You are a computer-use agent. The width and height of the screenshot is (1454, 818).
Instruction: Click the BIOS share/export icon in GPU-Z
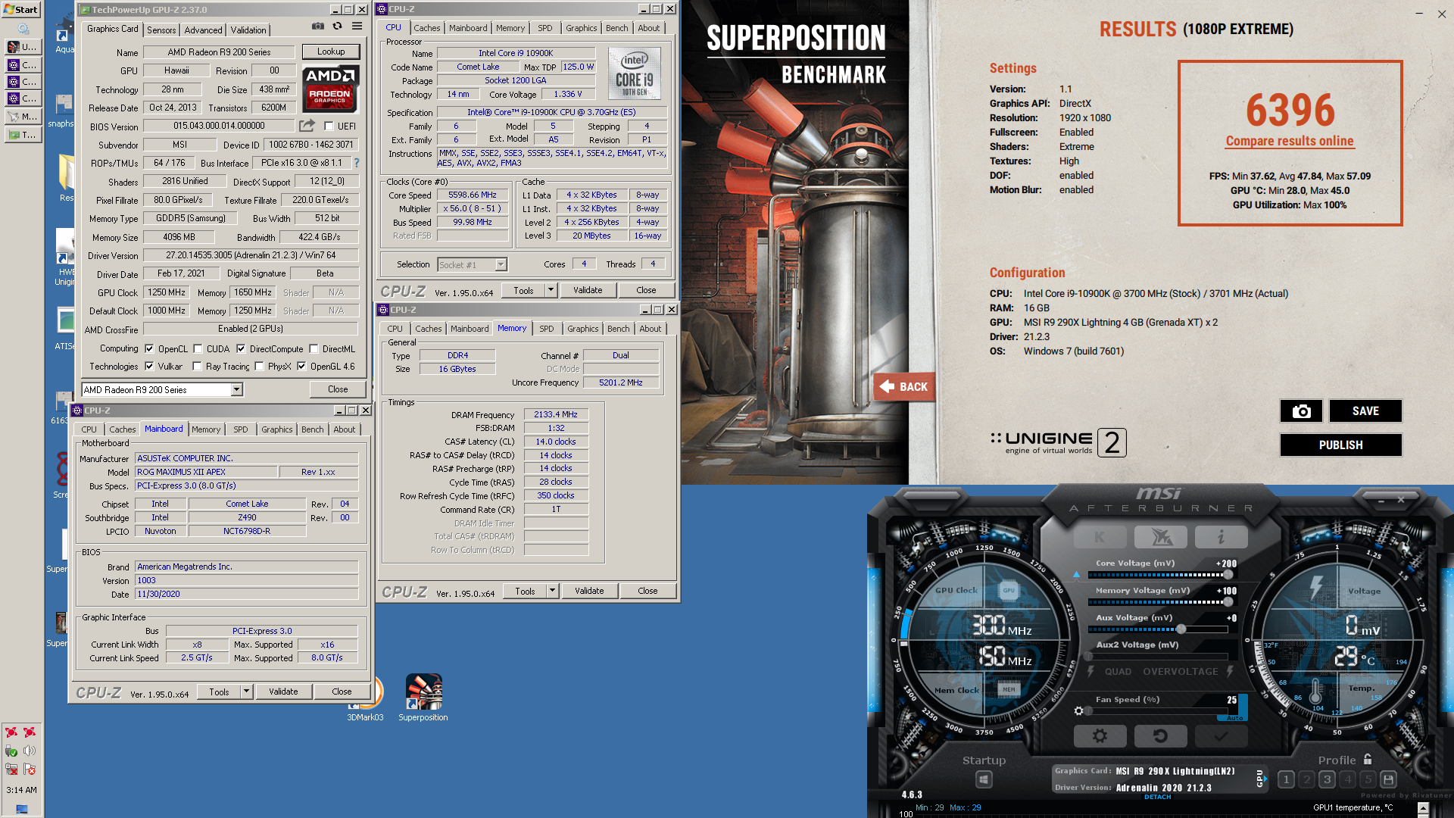click(x=307, y=126)
